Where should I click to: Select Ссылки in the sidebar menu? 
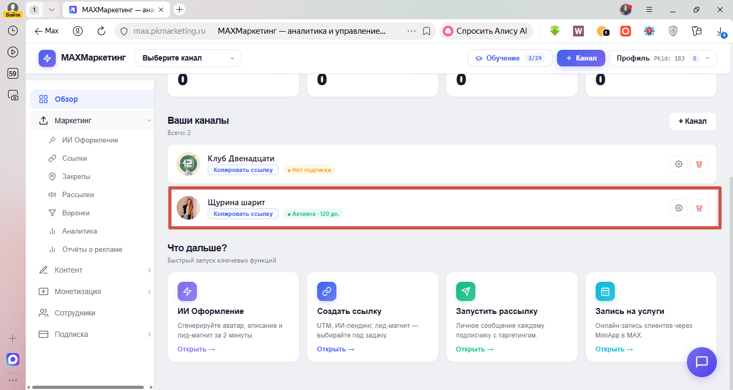75,158
